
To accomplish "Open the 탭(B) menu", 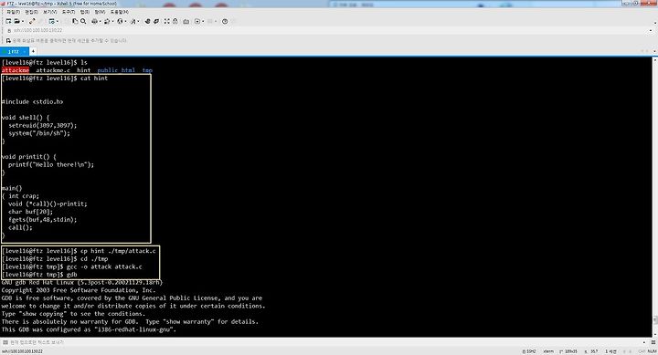I will (x=85, y=12).
